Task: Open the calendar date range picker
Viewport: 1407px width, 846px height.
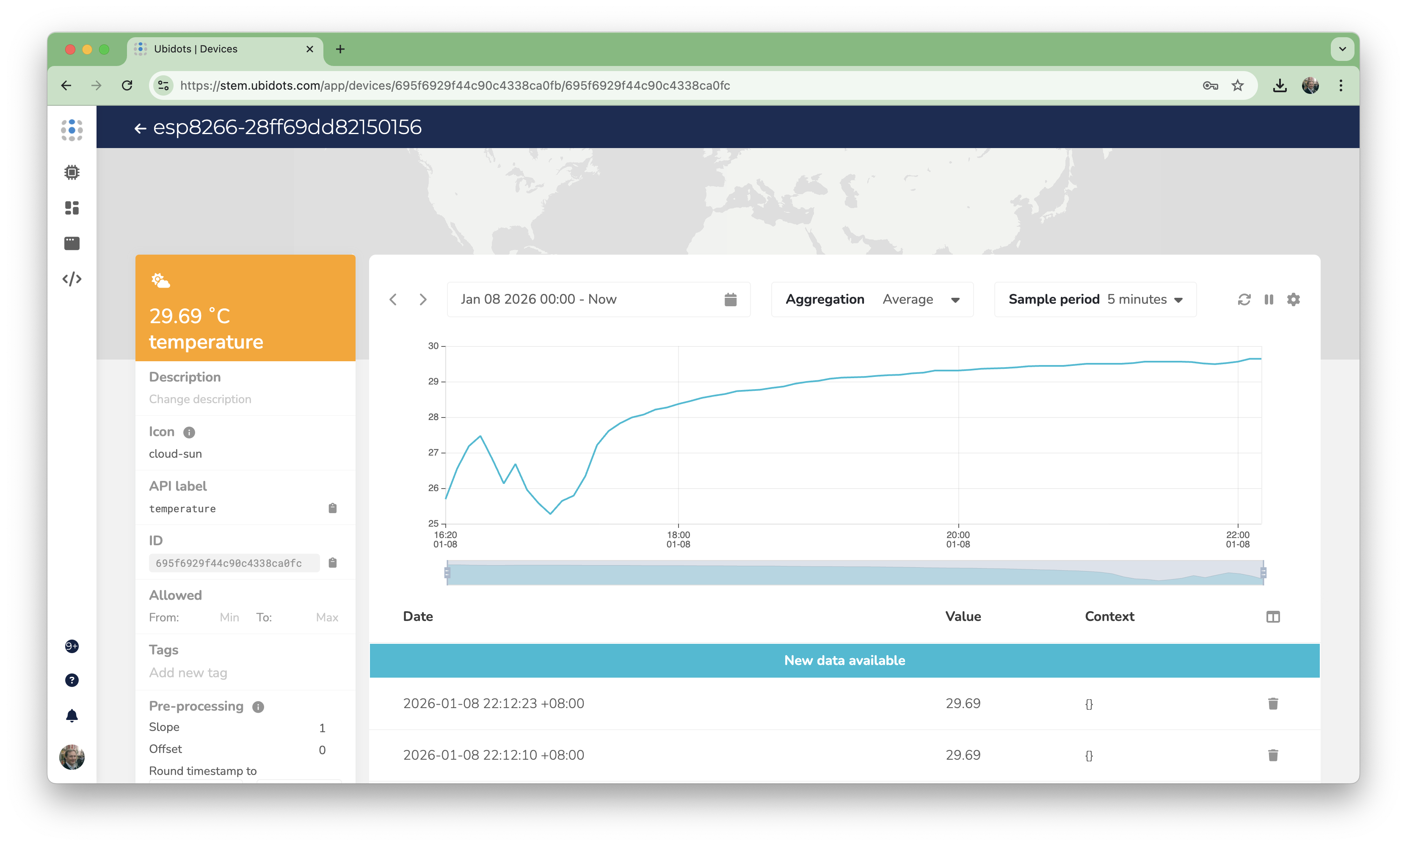Action: pos(730,299)
